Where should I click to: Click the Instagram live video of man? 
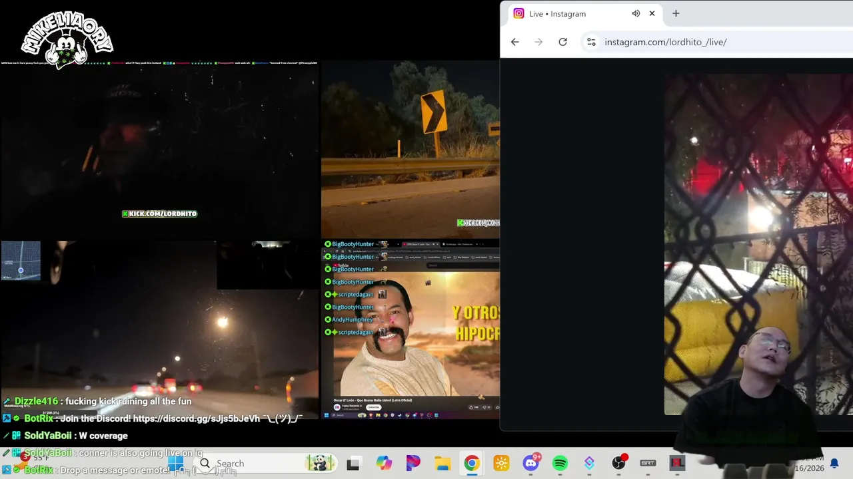click(x=758, y=243)
